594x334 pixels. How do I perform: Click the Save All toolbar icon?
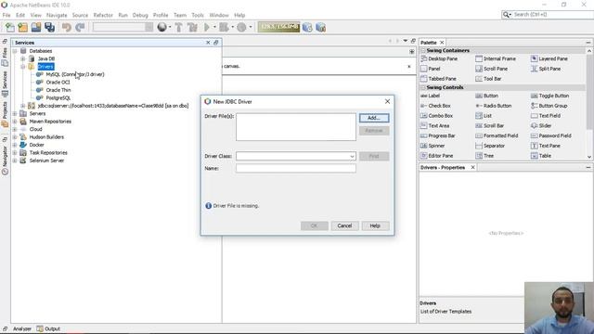point(49,27)
